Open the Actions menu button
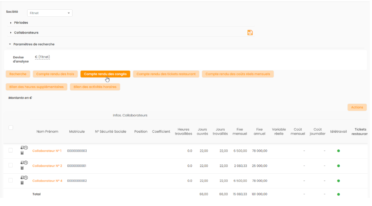This screenshot has width=372, height=206. point(357,107)
